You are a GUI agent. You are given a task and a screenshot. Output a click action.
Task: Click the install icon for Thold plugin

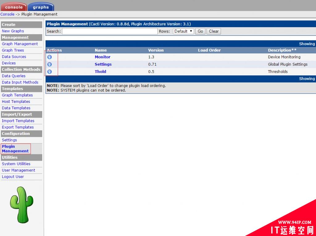click(x=50, y=71)
